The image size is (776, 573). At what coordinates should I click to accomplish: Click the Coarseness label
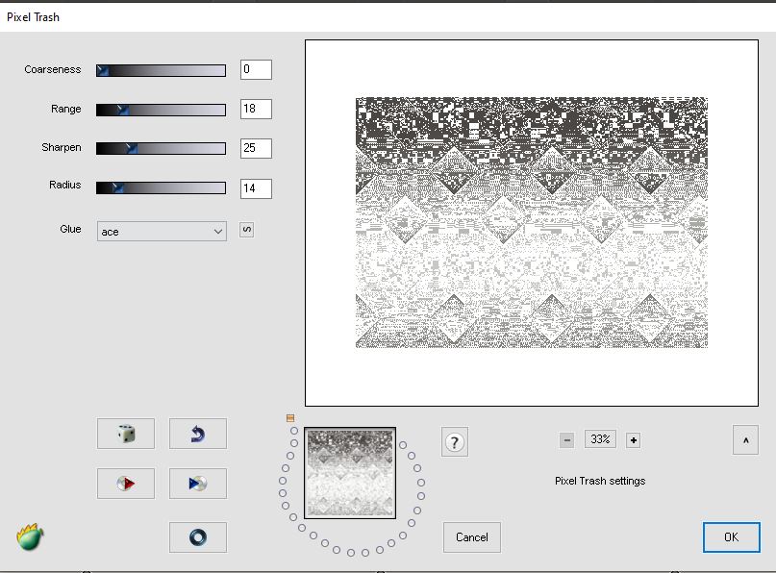pyautogui.click(x=53, y=69)
